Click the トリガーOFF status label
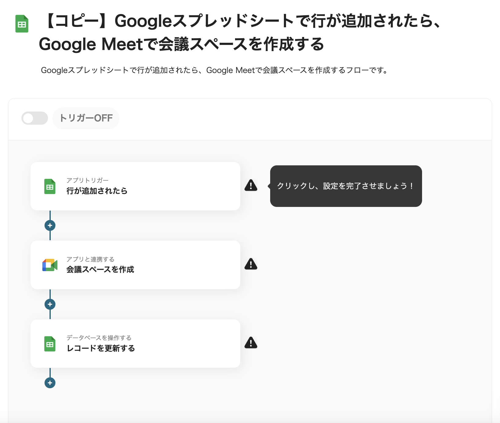The image size is (500, 423). click(86, 118)
